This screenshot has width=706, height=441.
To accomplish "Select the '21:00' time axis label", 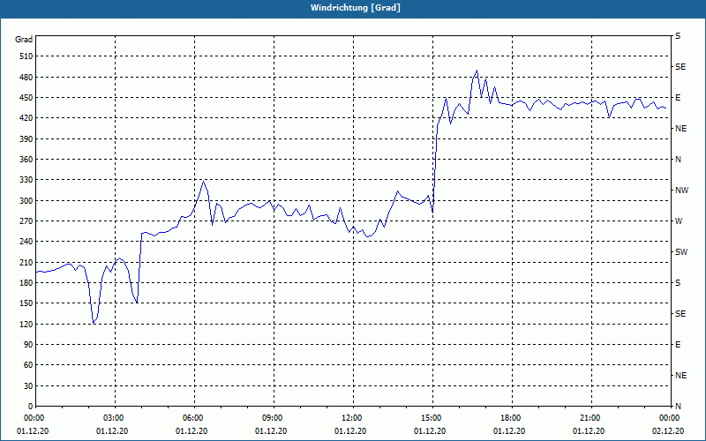I will pyautogui.click(x=591, y=418).
